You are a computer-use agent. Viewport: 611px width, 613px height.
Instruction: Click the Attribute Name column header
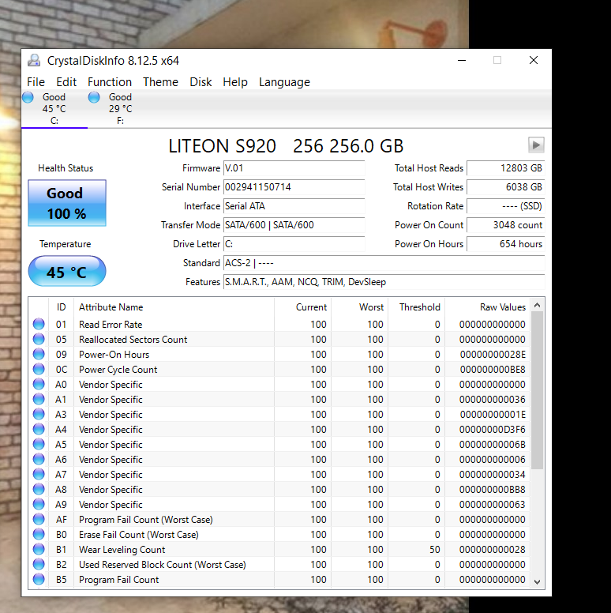tap(174, 306)
